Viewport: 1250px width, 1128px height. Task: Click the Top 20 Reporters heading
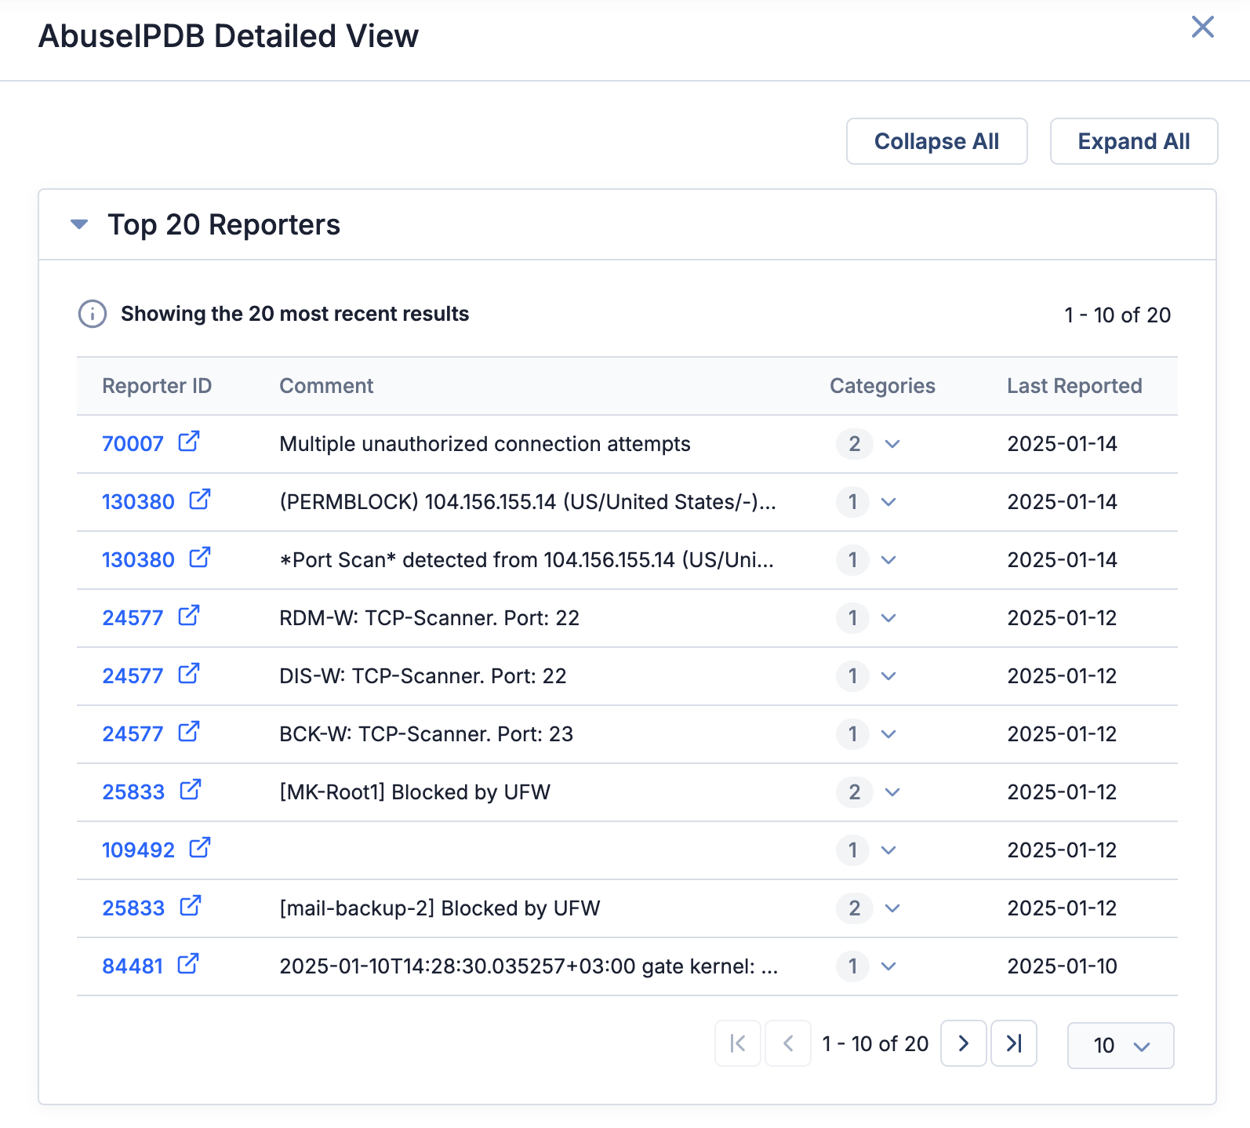coord(223,224)
